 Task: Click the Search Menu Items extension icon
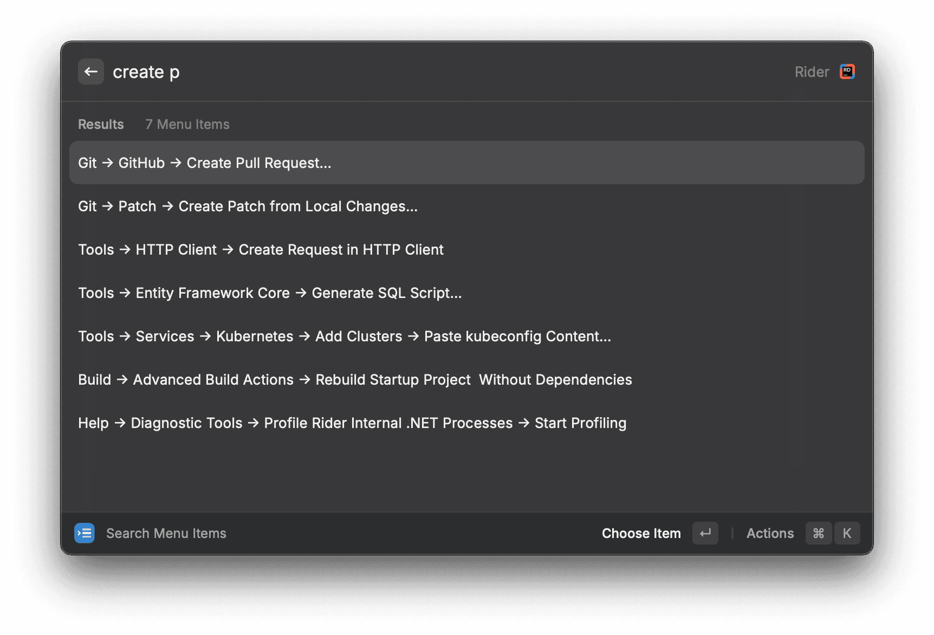pos(85,533)
